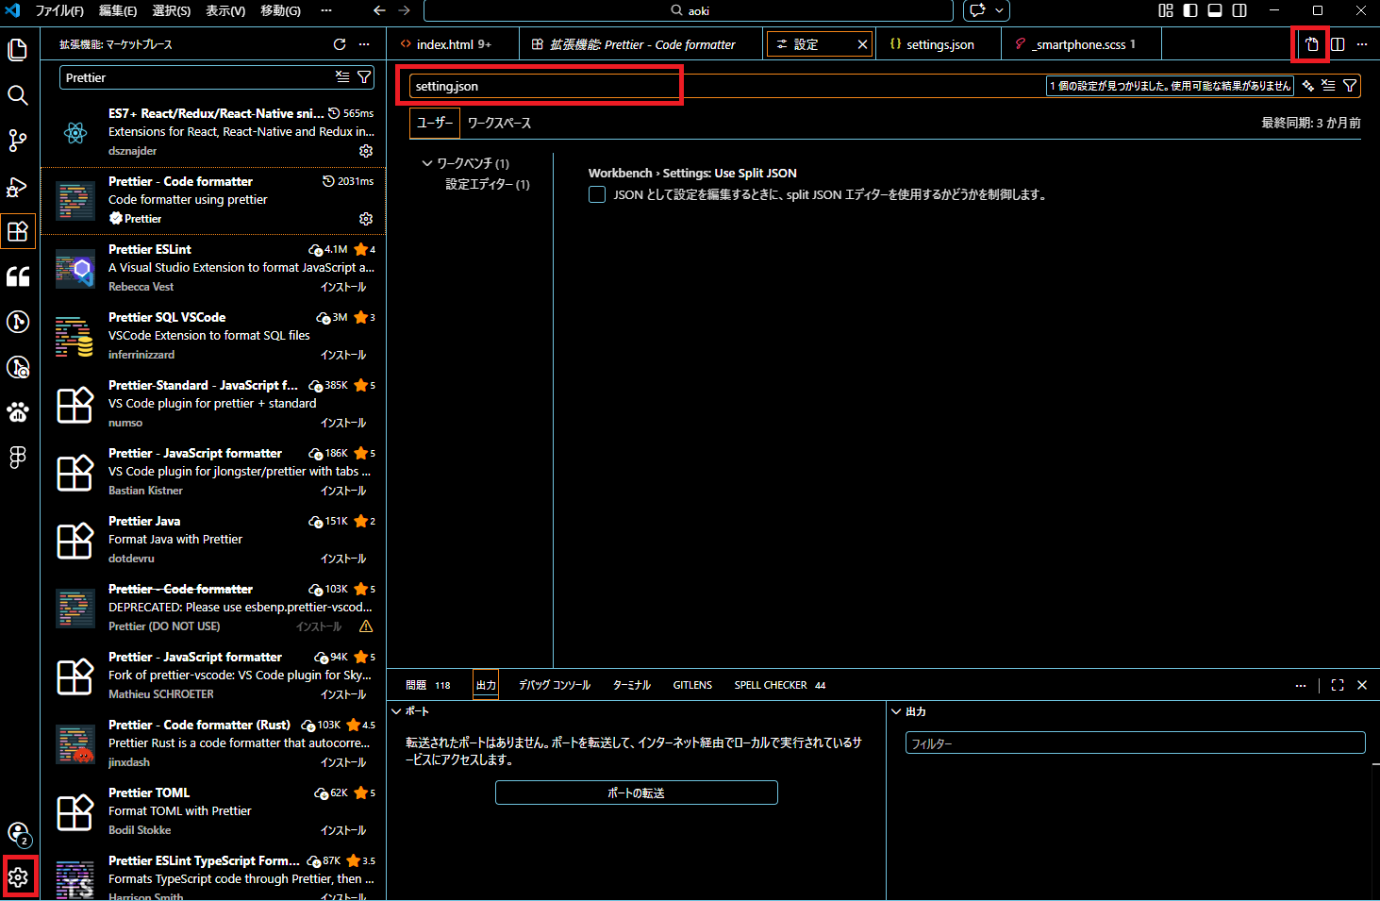
Task: Open gear menu for Prettier - Code formatter
Action: (x=366, y=219)
